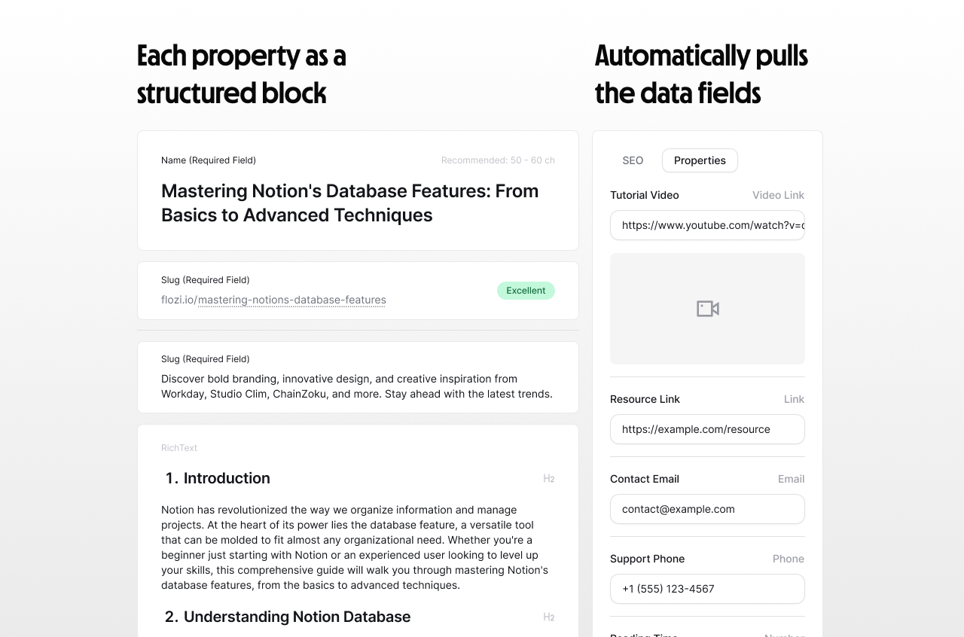
Task: Click the Video Link type label
Action: coord(778,195)
